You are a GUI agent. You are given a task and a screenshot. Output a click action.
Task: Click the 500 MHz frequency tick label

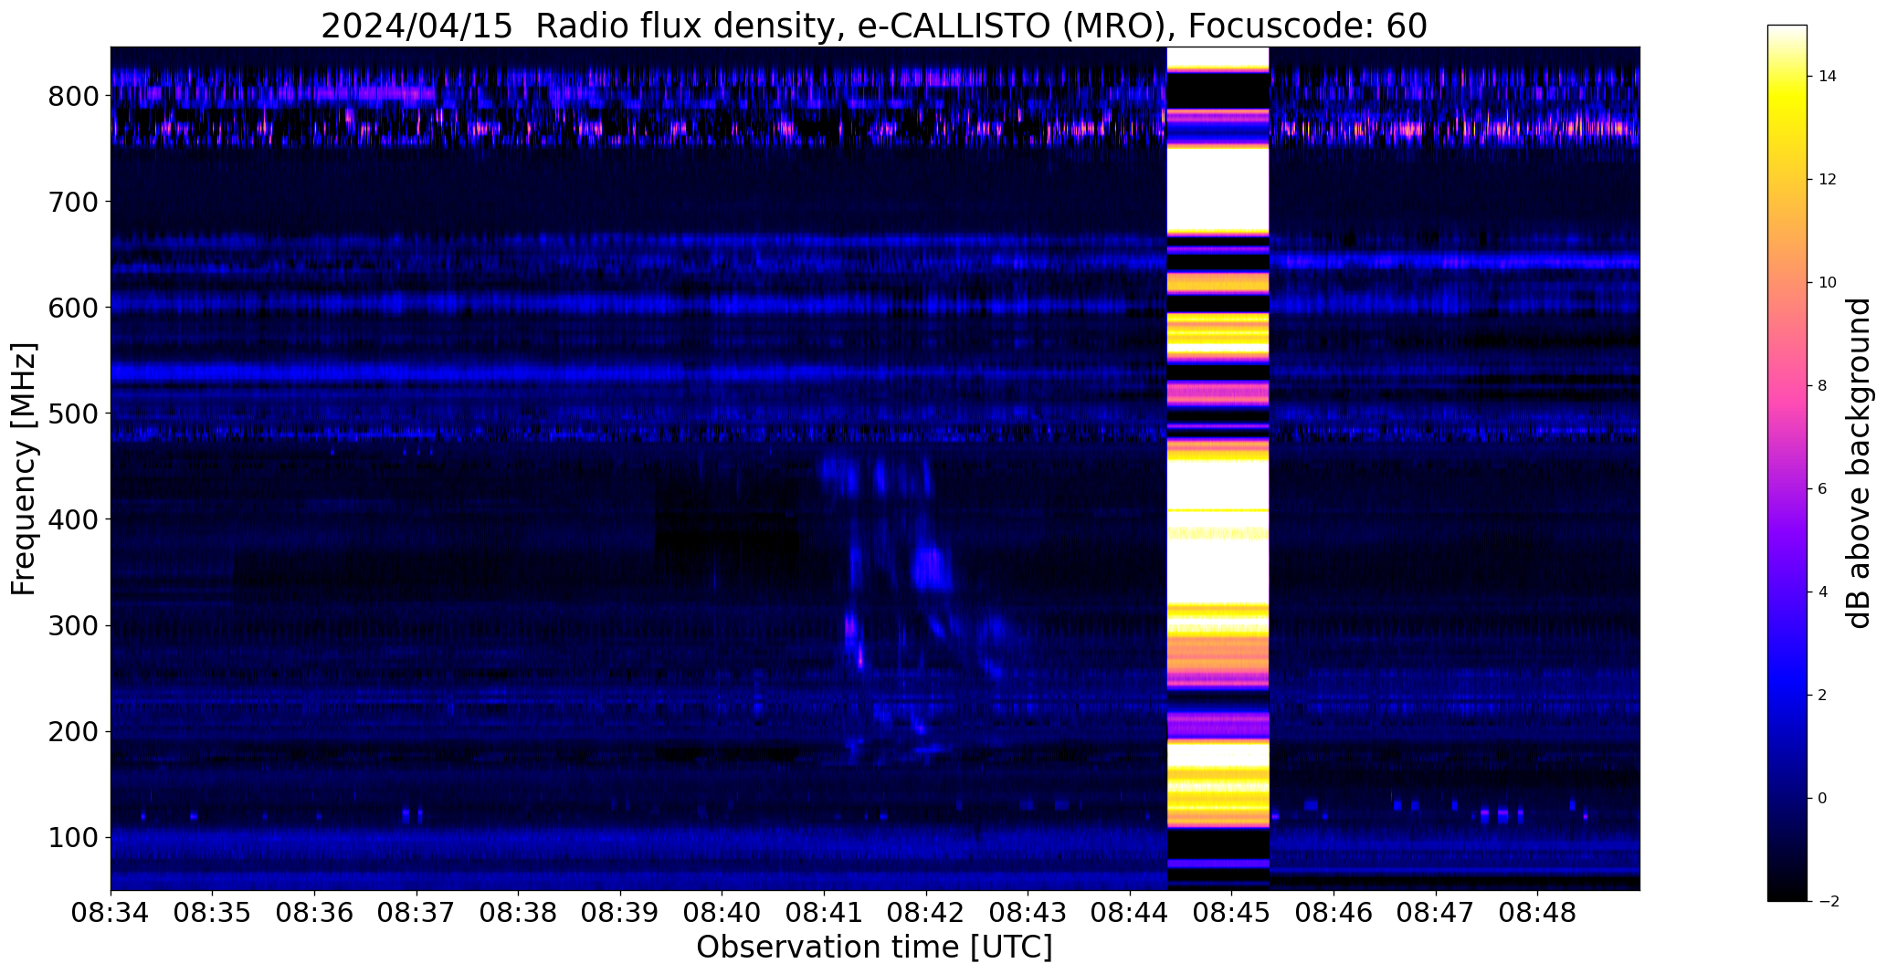tap(73, 414)
